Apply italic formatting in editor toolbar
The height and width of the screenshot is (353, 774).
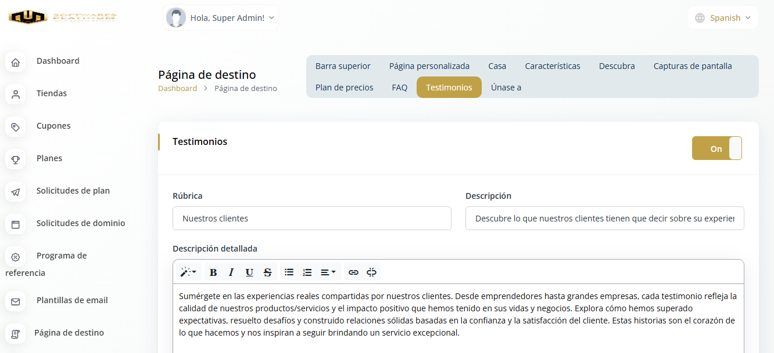pos(231,272)
